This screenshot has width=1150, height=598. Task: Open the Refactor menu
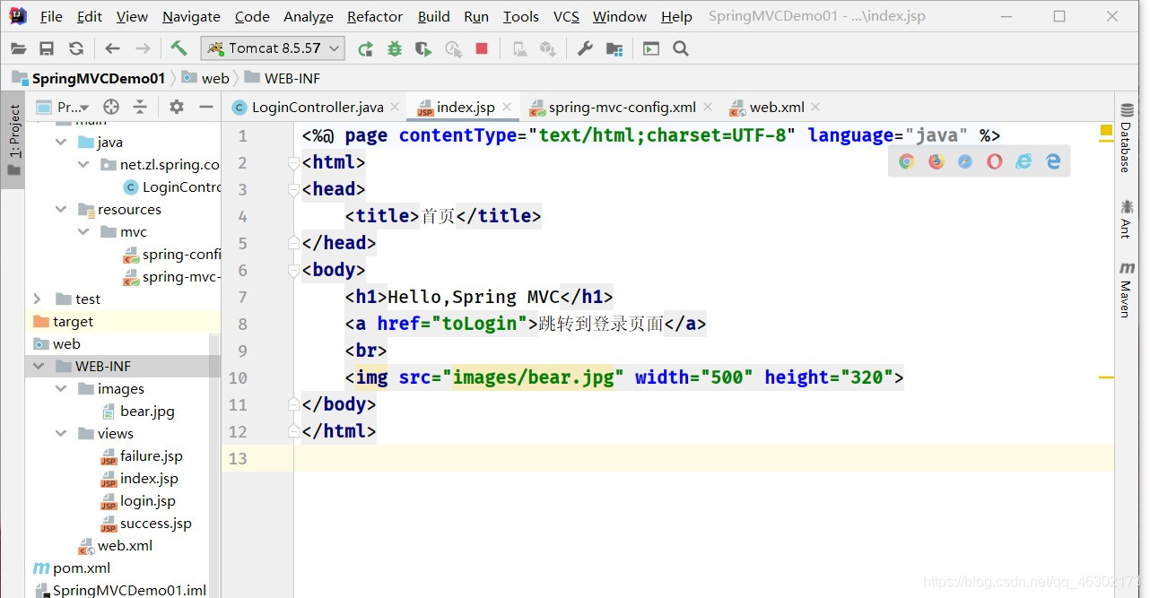click(x=375, y=16)
